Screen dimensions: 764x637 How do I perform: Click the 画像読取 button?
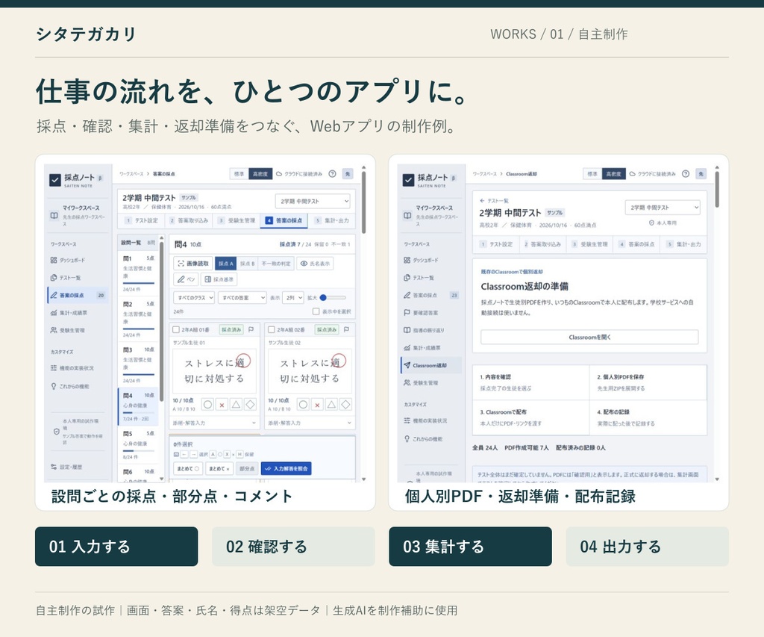(193, 264)
